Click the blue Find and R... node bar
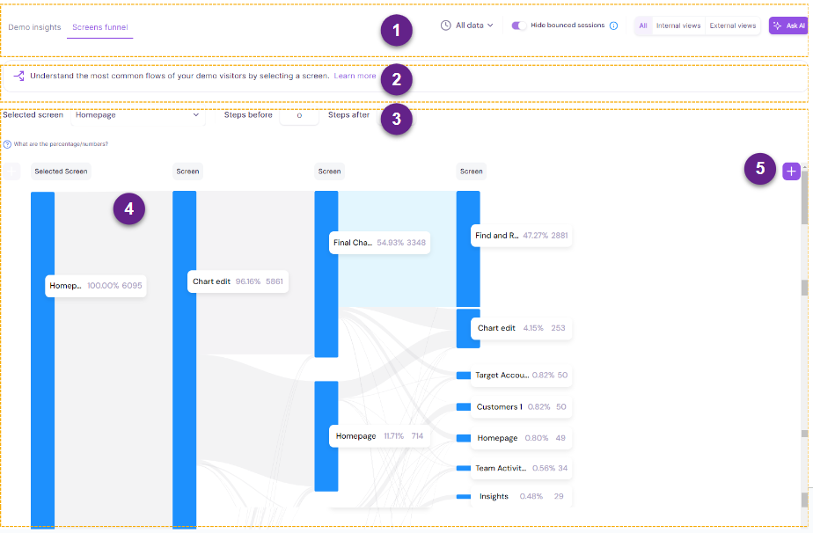The image size is (813, 533). click(x=468, y=248)
